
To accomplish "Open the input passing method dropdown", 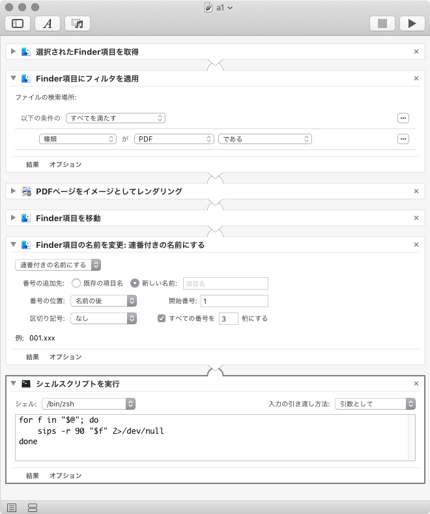I will pos(375,404).
